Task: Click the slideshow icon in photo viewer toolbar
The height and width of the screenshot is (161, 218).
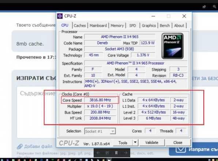Action: [107, 153]
